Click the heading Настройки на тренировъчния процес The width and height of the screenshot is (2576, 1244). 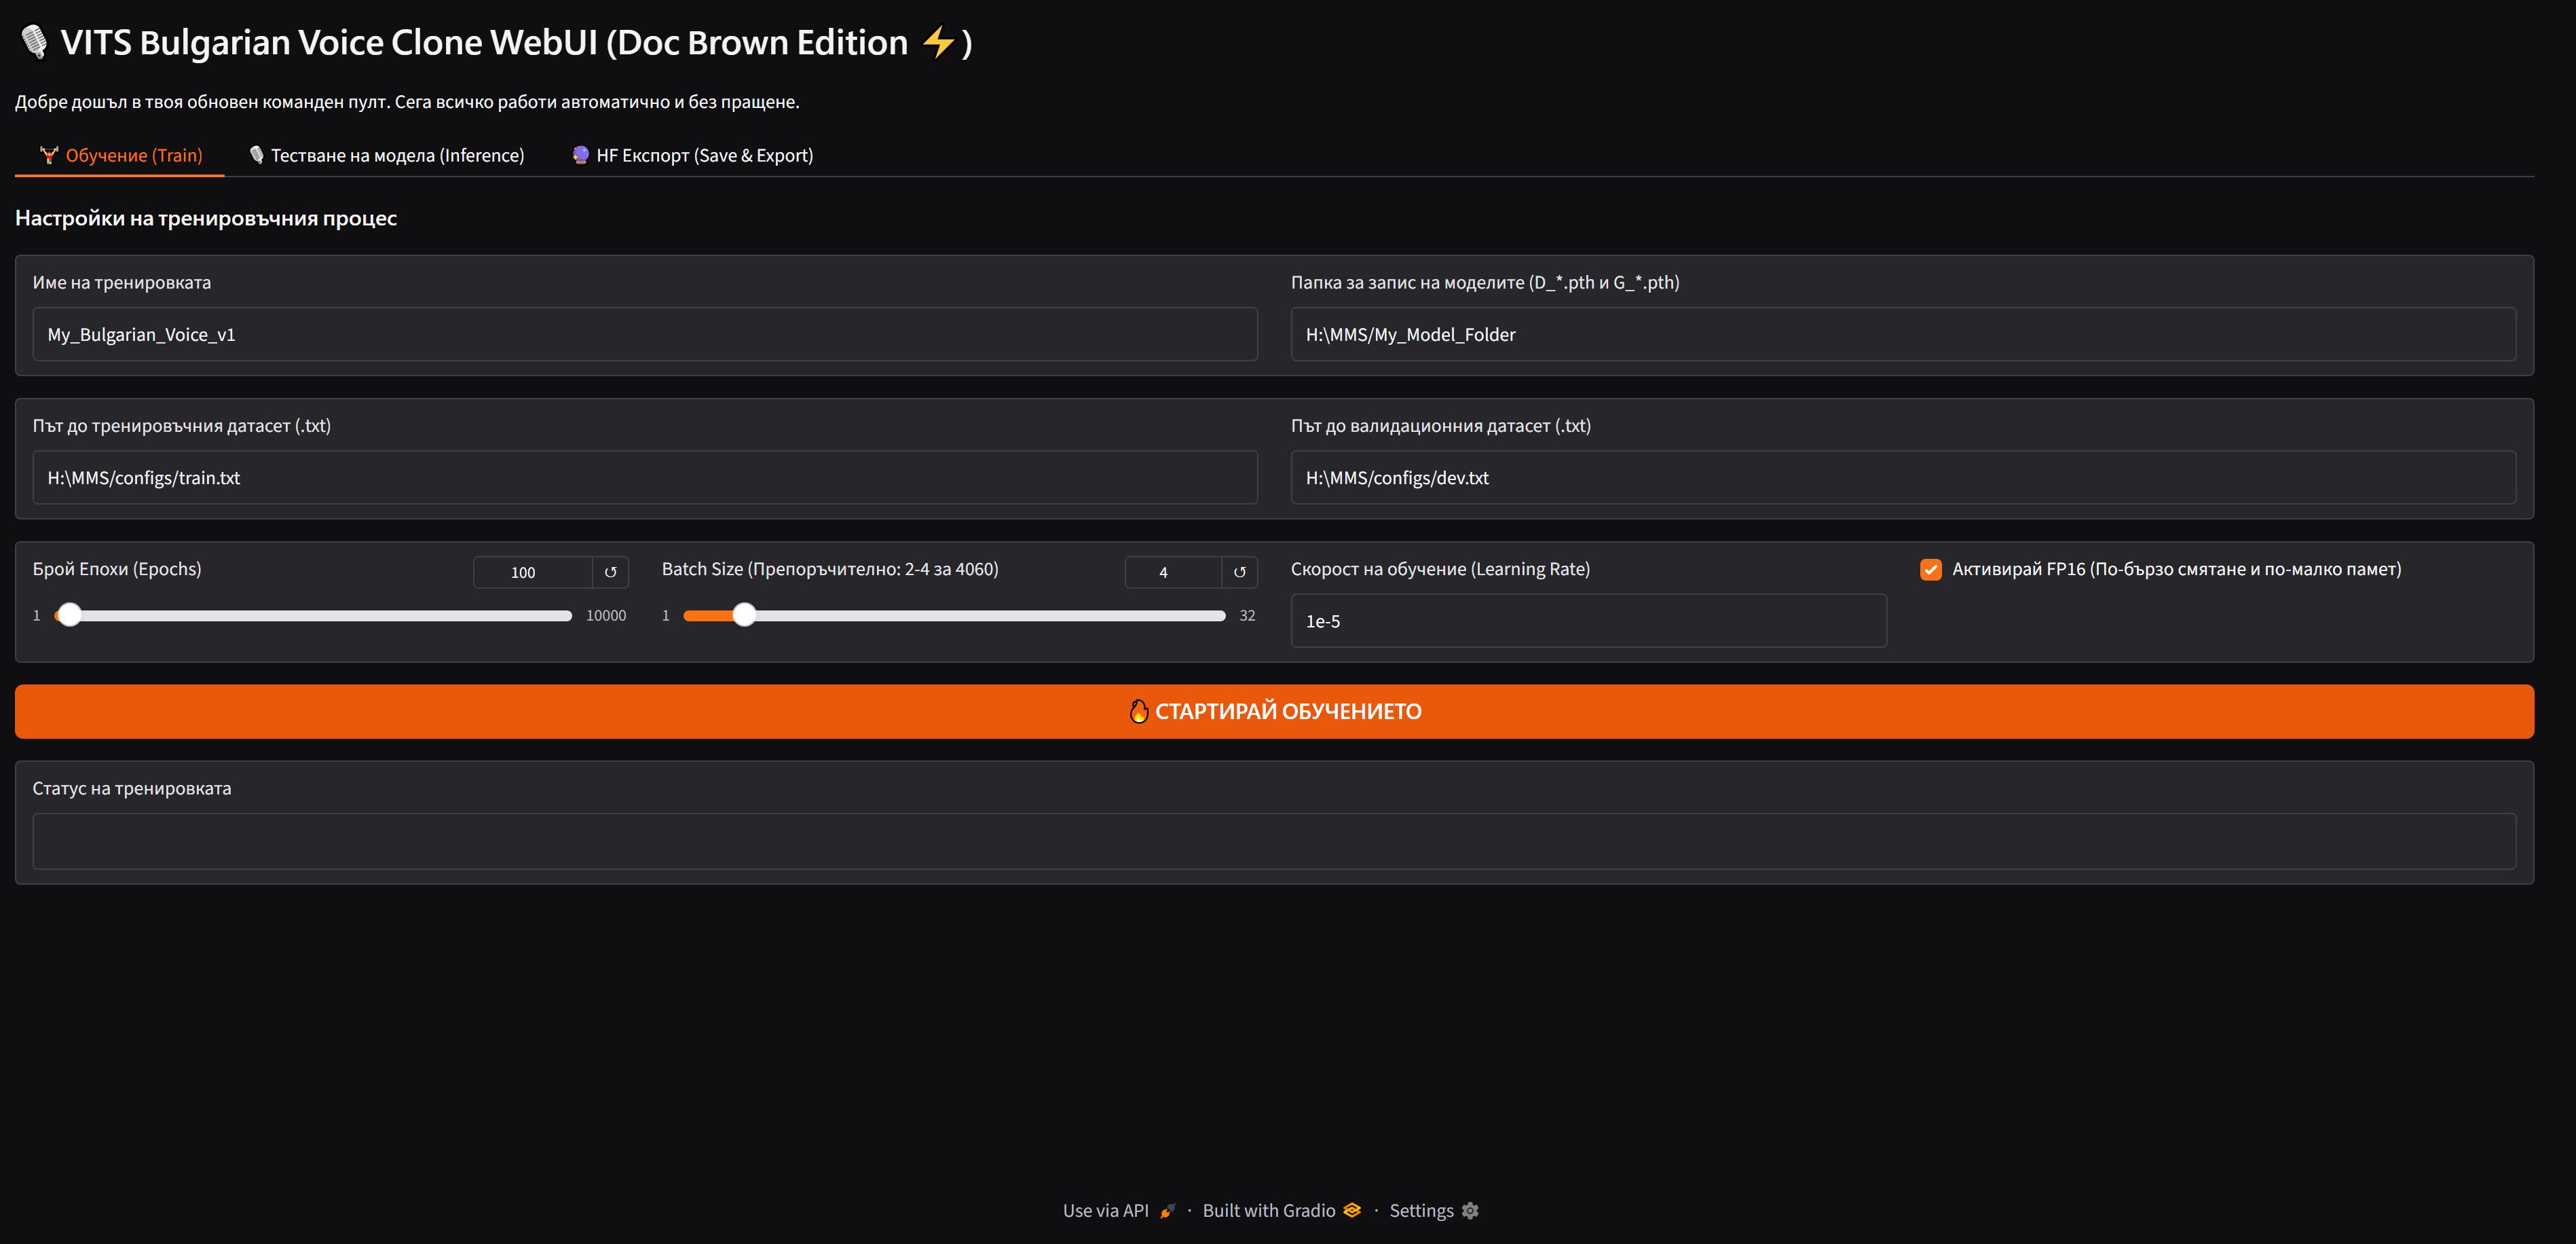[206, 218]
